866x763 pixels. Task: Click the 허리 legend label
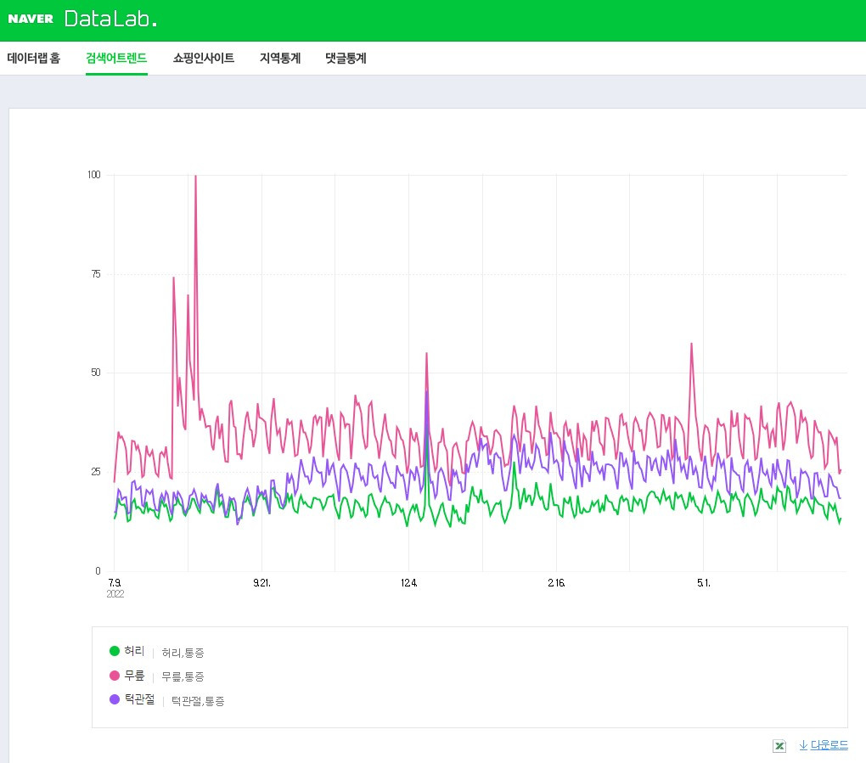134,651
